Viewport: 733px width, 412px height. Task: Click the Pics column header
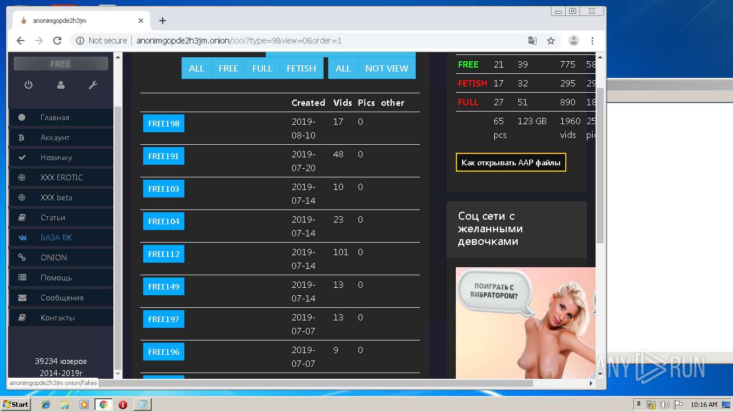point(366,103)
